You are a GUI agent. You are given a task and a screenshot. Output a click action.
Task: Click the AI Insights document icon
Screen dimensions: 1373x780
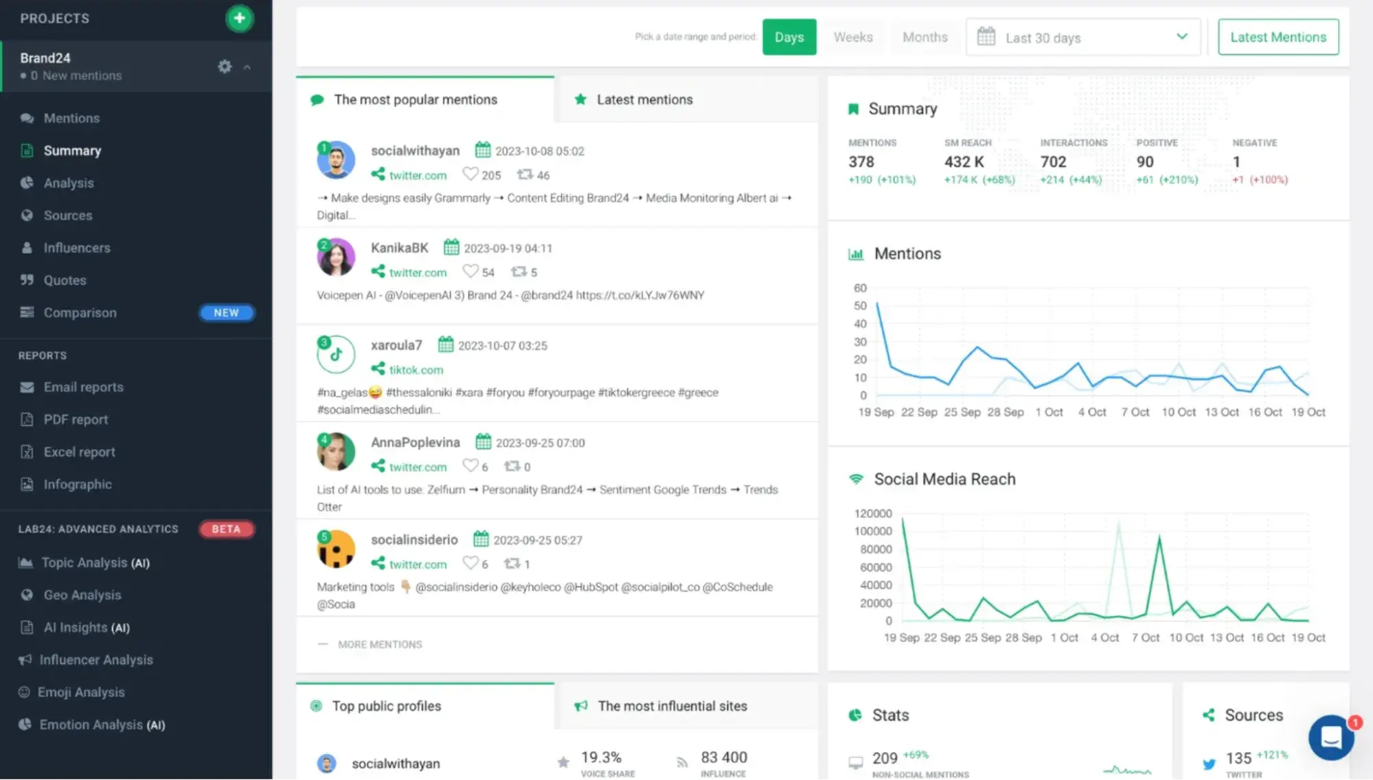[27, 628]
